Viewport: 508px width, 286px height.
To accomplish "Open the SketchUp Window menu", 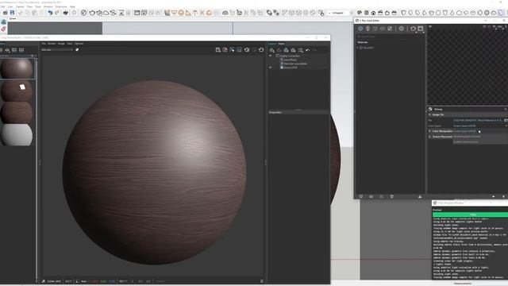I will pos(48,6).
